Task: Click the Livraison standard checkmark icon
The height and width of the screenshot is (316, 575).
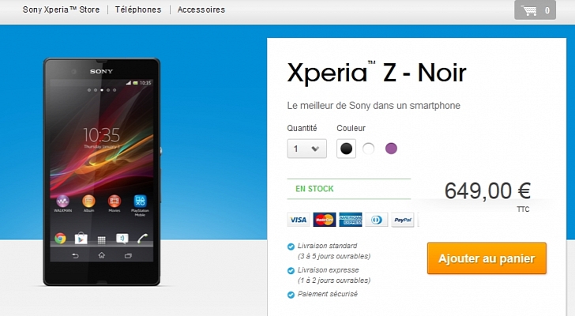Action: click(x=291, y=246)
